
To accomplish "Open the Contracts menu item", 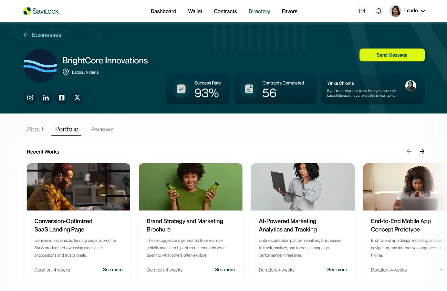I will (x=225, y=11).
